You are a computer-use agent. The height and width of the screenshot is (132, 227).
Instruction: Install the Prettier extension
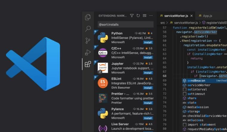pos(148,103)
